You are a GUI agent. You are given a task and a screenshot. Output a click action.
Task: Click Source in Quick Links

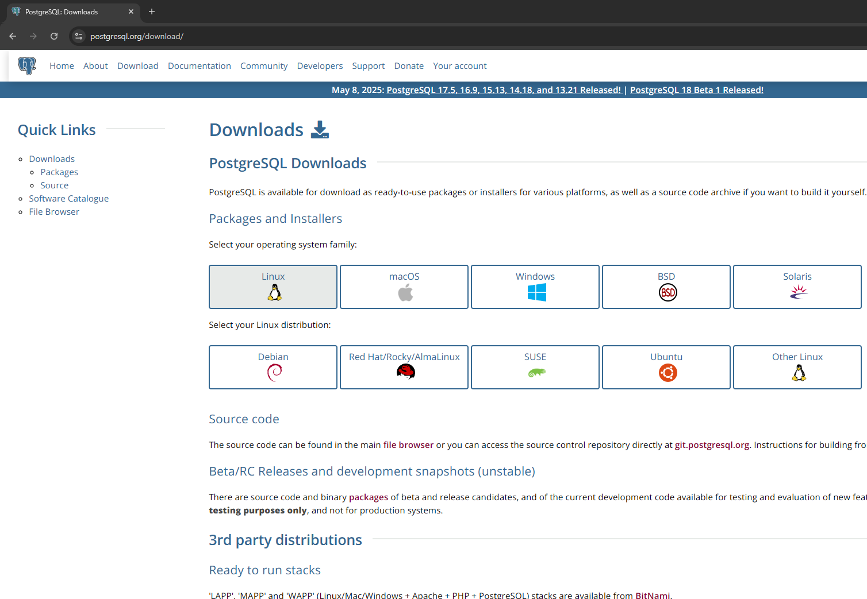coord(55,186)
